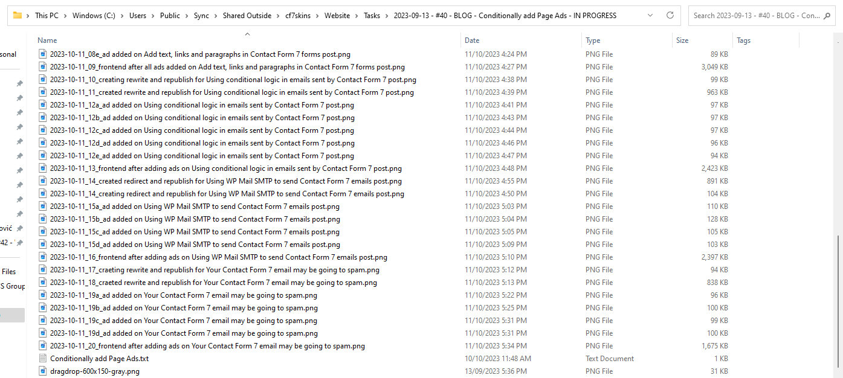
Task: Sort files by the Size column header
Action: click(x=682, y=40)
